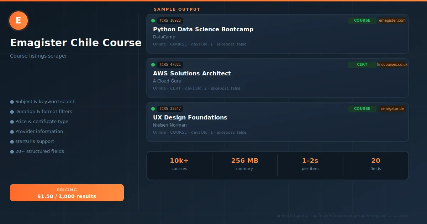Viewport: 427px width, 224px height.
Task: Click COURSE tag on Python Data Science card
Action: click(362, 21)
